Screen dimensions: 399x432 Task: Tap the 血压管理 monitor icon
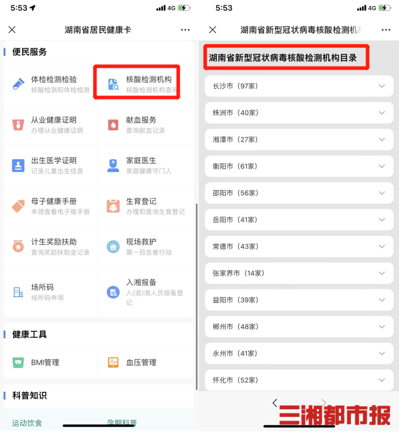coord(113,362)
